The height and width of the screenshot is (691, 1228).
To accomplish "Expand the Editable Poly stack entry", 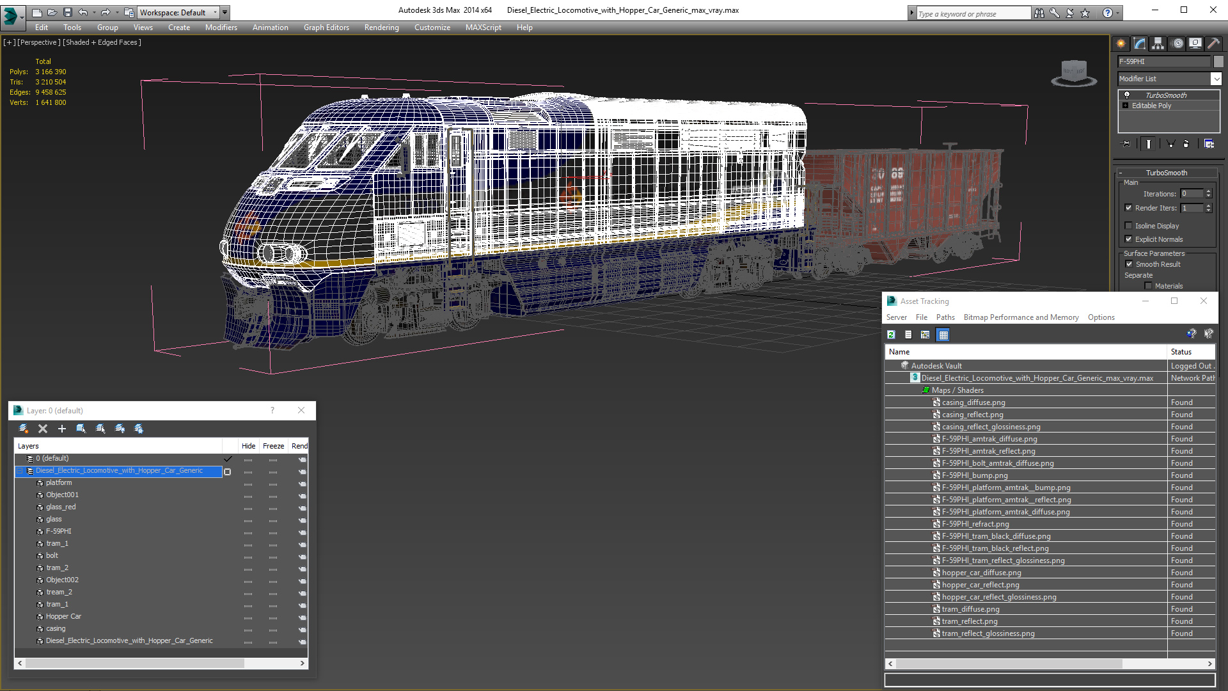I will [1126, 106].
